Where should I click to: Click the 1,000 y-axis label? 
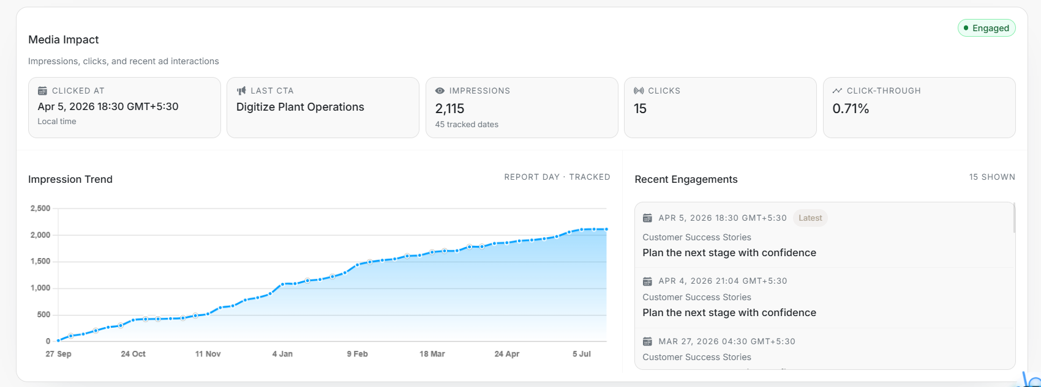(40, 288)
